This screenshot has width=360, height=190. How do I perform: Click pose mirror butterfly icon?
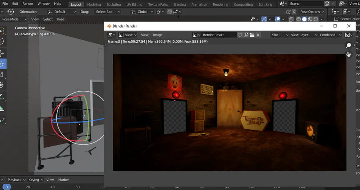click(288, 12)
